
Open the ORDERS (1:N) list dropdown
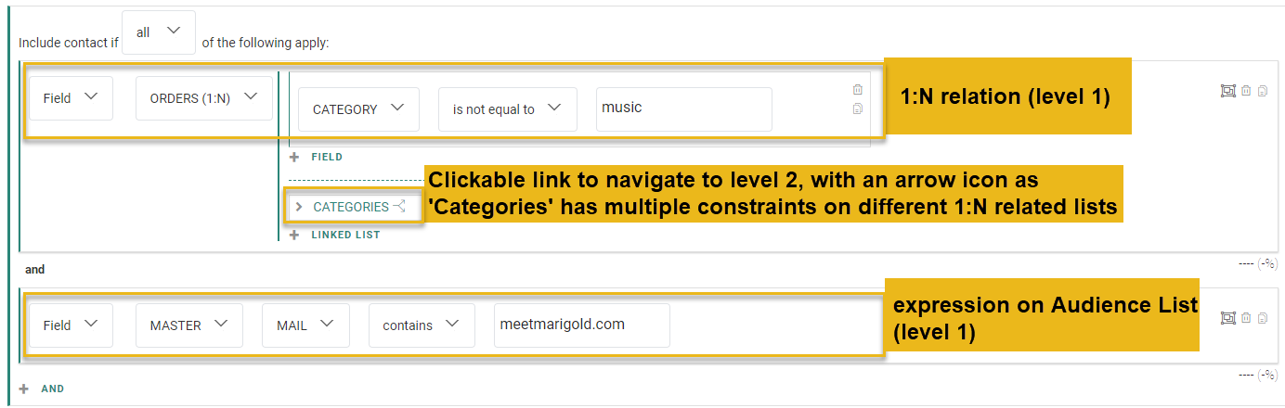(204, 98)
